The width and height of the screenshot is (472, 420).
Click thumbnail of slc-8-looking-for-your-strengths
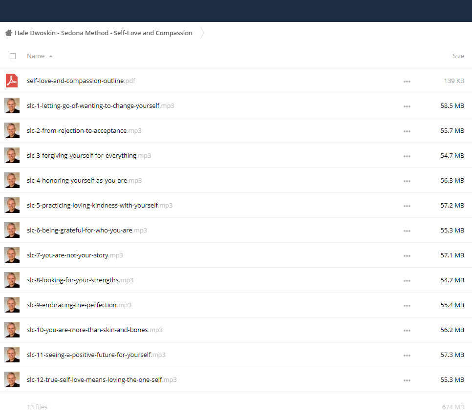(12, 280)
